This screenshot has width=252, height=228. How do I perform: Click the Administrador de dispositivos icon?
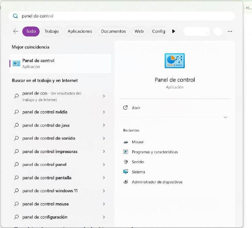[x=126, y=182]
